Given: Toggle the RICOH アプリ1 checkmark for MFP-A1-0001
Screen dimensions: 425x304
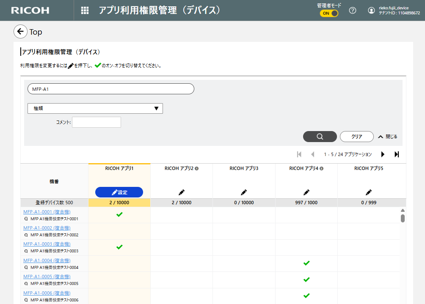Looking at the screenshot, I should click(119, 215).
